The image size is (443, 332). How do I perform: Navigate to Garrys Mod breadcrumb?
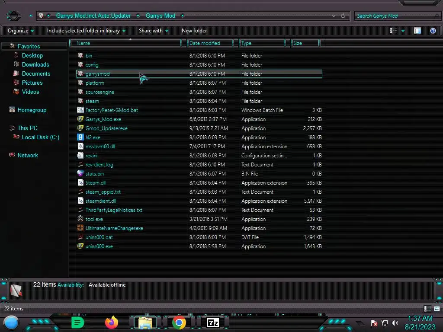pos(161,16)
